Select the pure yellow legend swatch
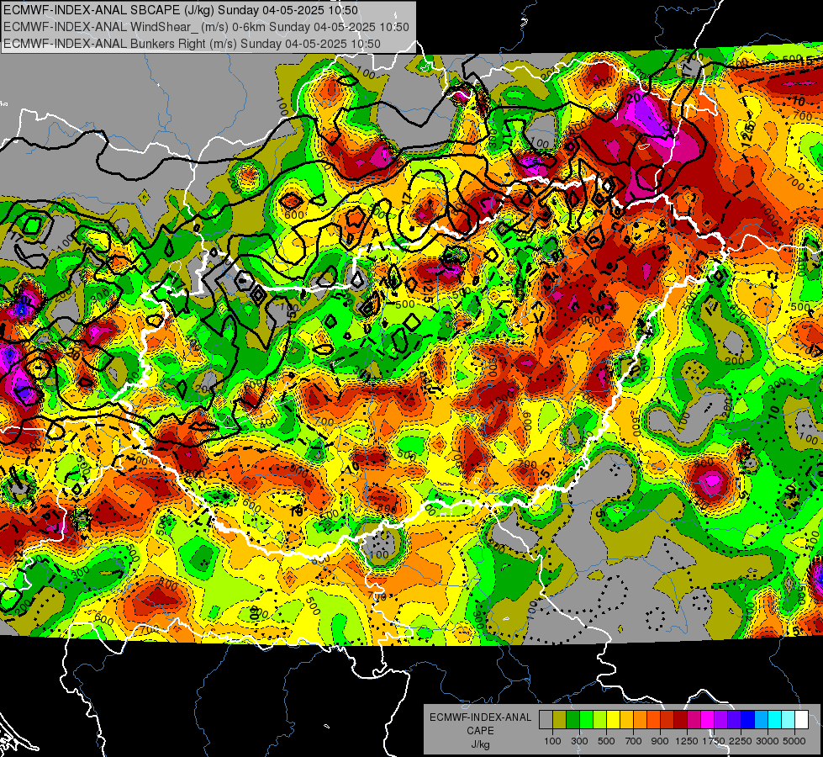The height and width of the screenshot is (757, 823). click(x=613, y=719)
